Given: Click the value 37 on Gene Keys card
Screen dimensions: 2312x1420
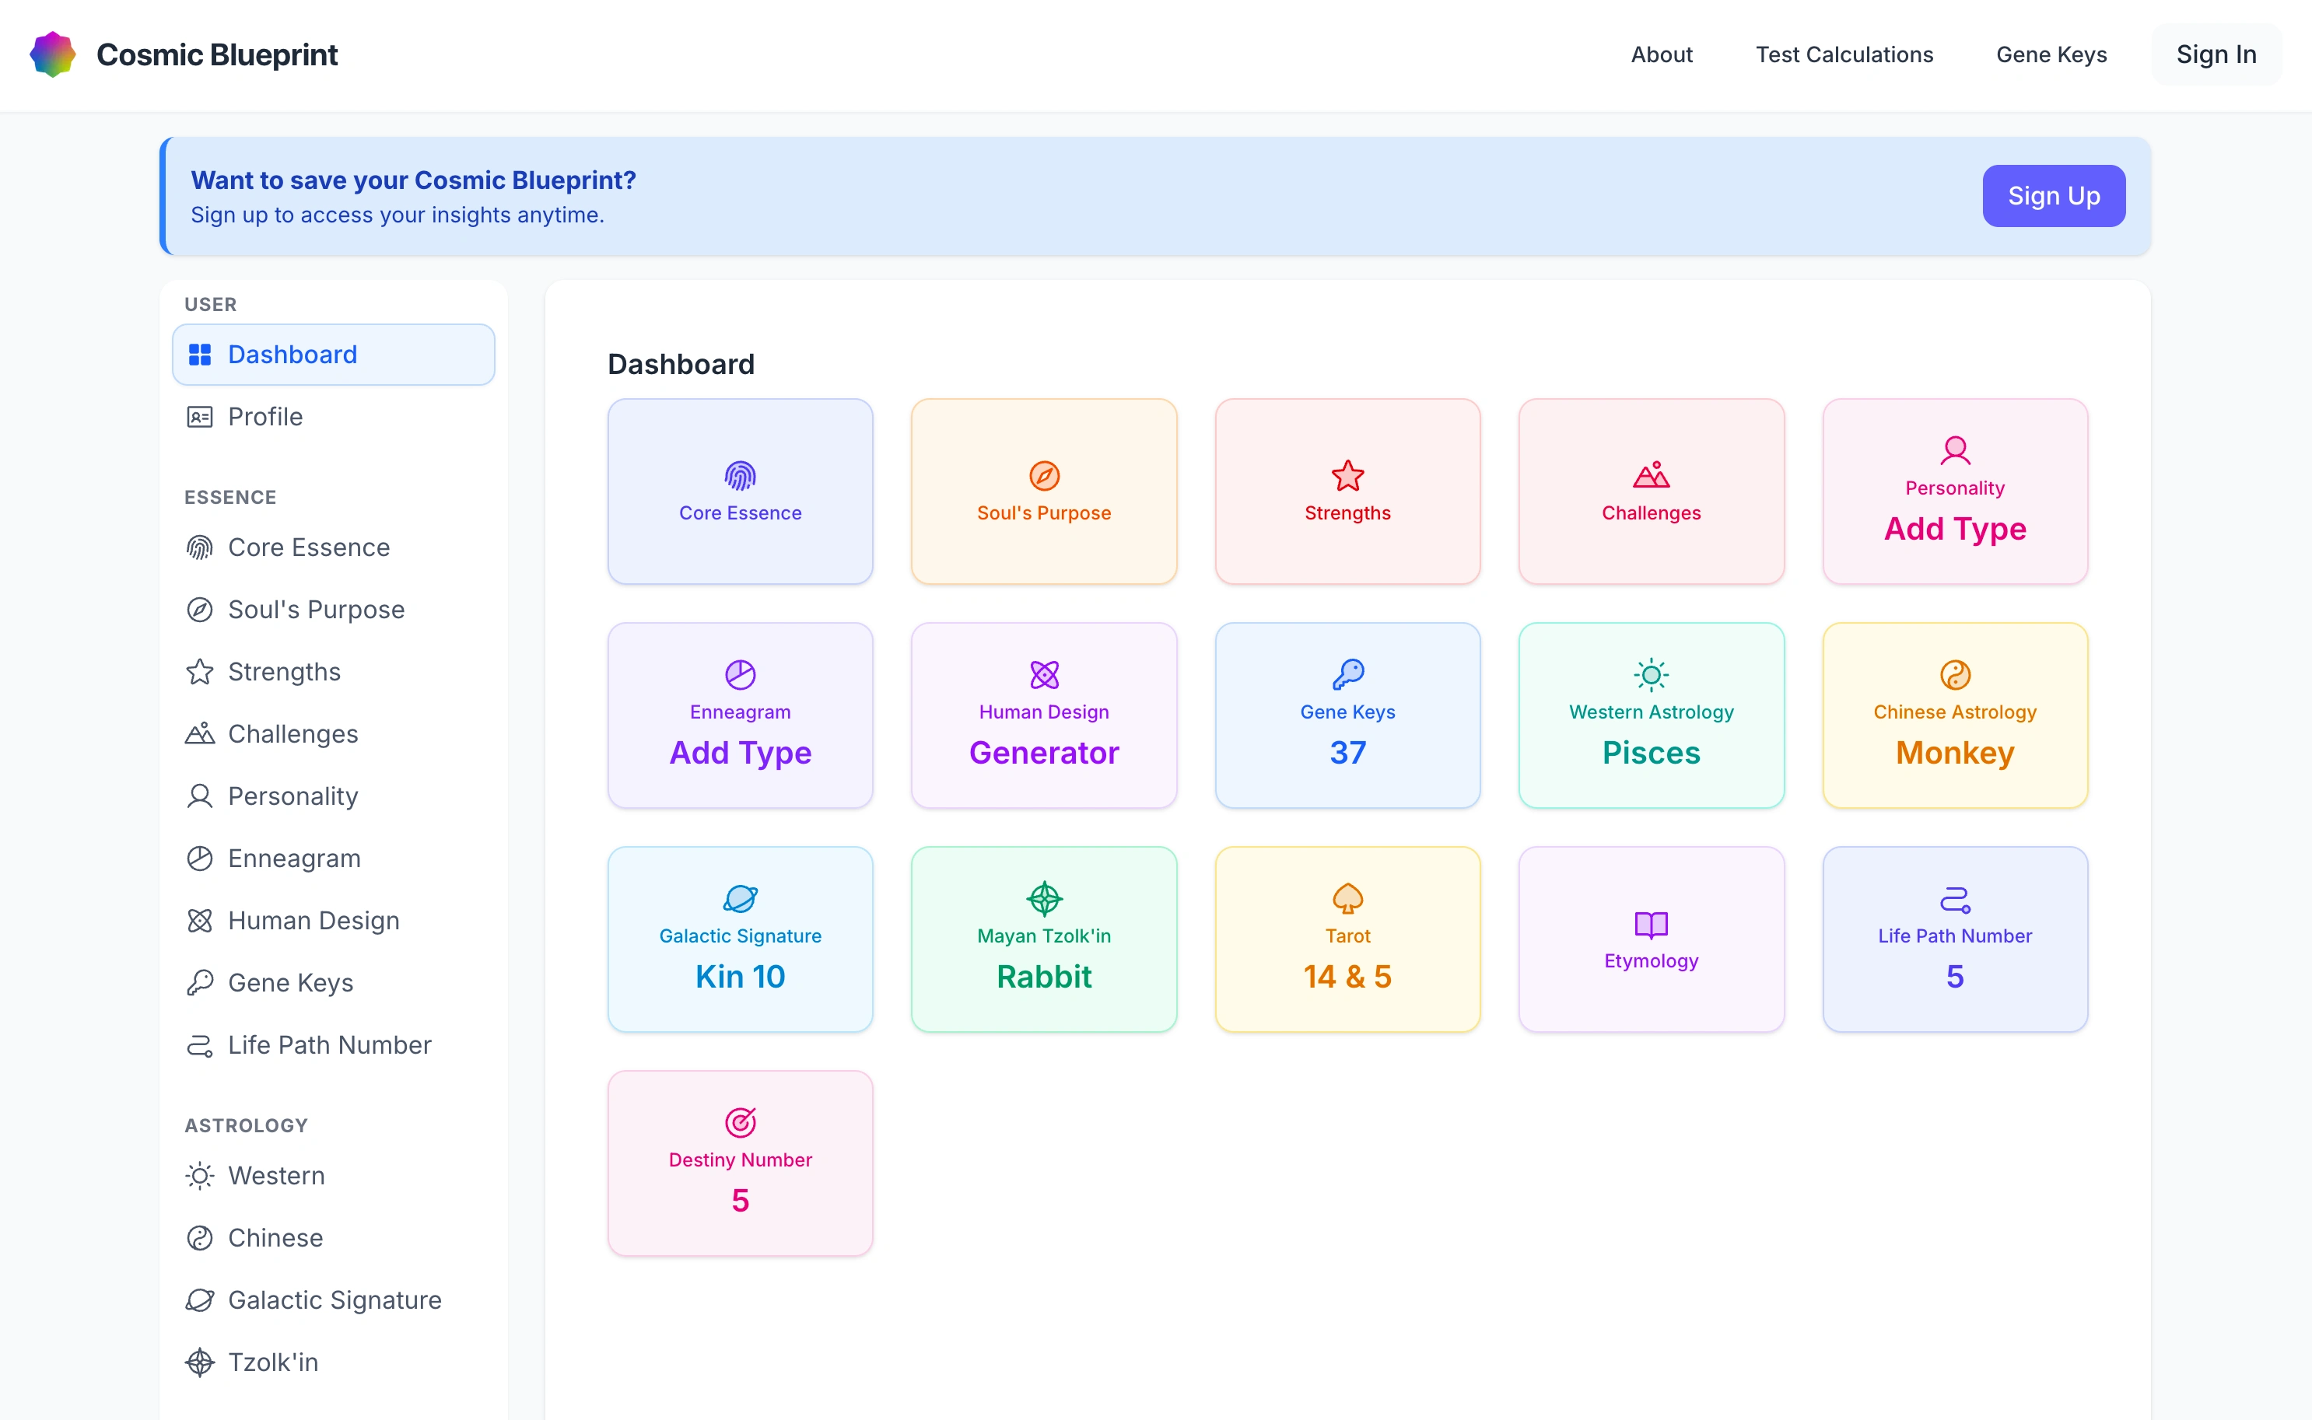Looking at the screenshot, I should (1347, 754).
